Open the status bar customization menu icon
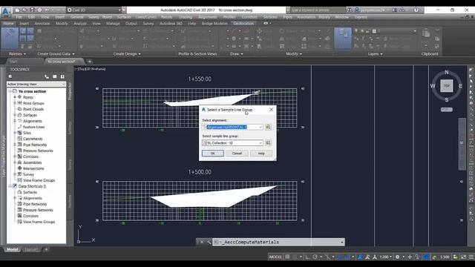The width and height of the screenshot is (475, 267). (471, 257)
